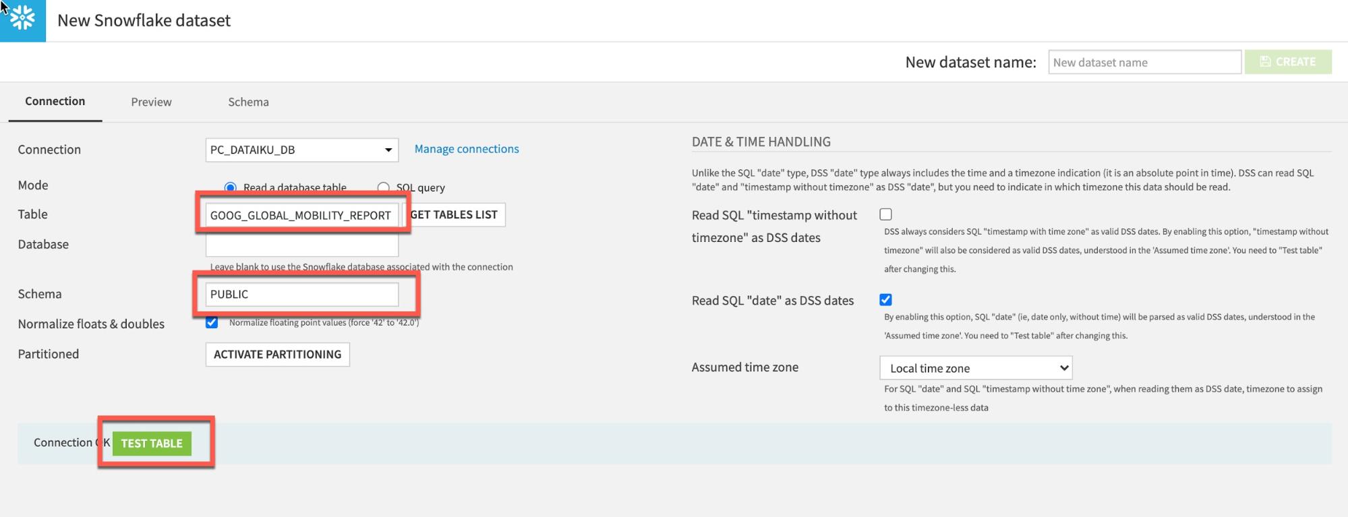Screen dimensions: 1348x517
Task: Click the green TEST TABLE button
Action: coord(152,444)
